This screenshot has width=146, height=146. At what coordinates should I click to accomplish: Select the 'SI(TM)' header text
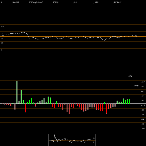[x=55, y=2]
